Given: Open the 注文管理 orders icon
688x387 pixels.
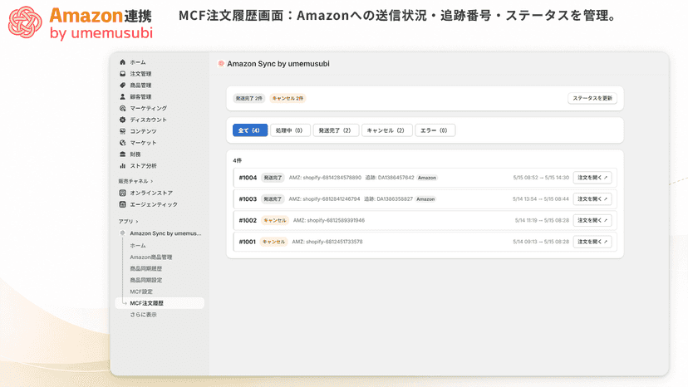Looking at the screenshot, I should pyautogui.click(x=122, y=74).
